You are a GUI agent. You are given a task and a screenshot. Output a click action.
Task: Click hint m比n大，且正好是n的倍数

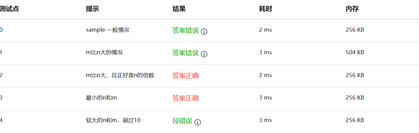click(x=120, y=75)
